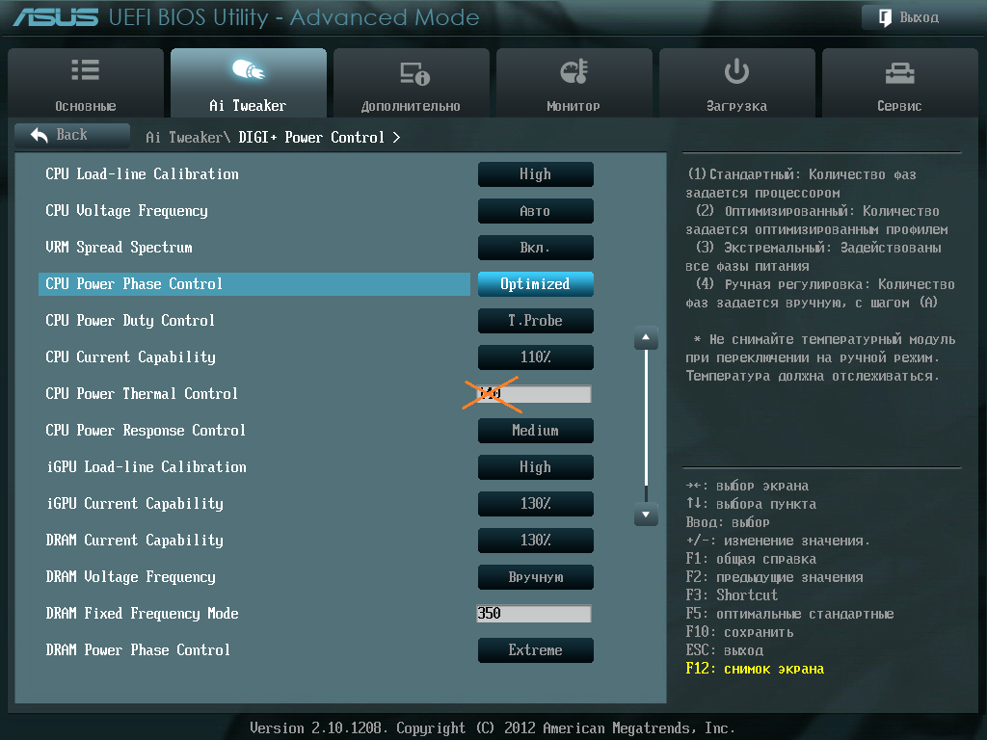The image size is (987, 740).
Task: Go to the Монитор tab
Action: [x=574, y=83]
